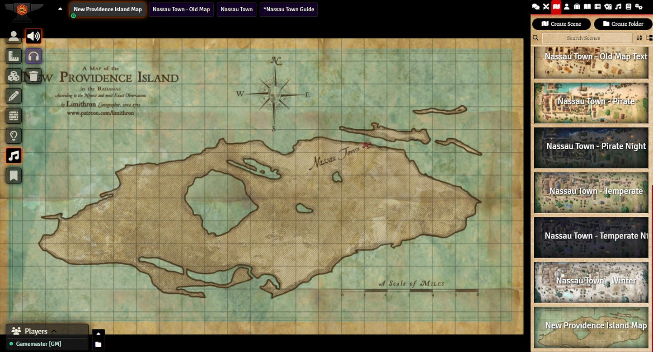Open the Card Stacks sidebar icon
This screenshot has height=352, width=653.
coord(608,6)
